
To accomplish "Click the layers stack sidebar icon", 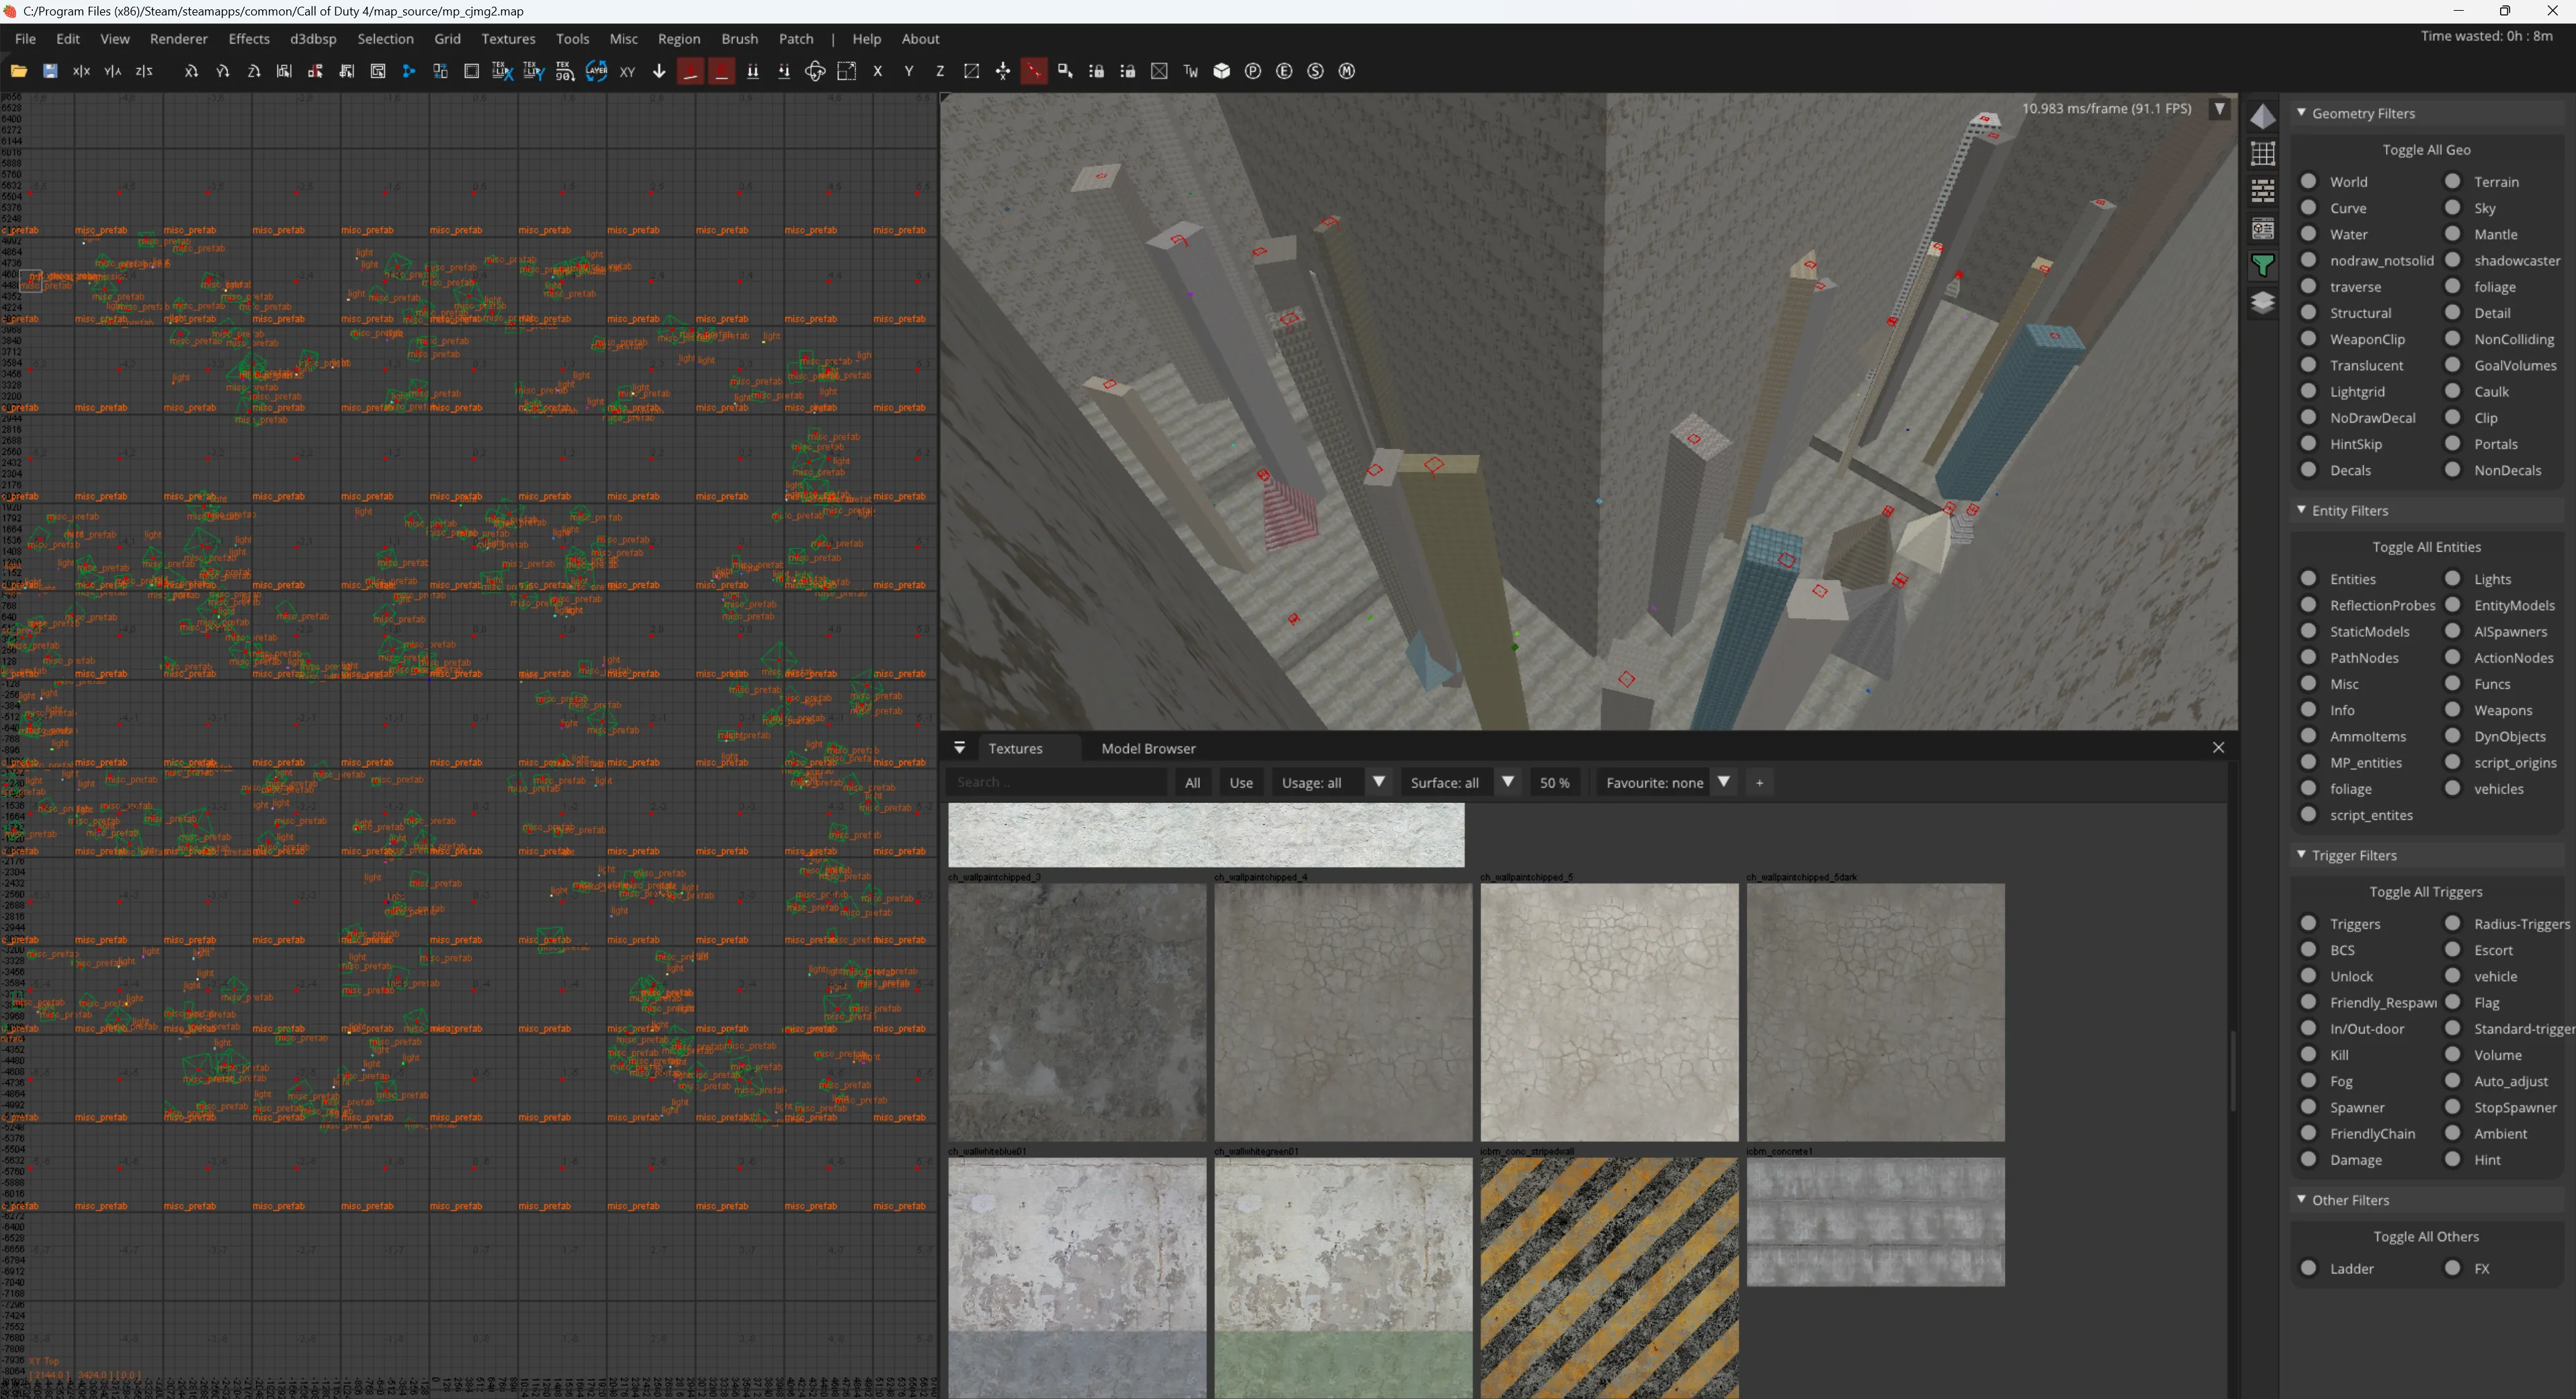I will 2262,302.
